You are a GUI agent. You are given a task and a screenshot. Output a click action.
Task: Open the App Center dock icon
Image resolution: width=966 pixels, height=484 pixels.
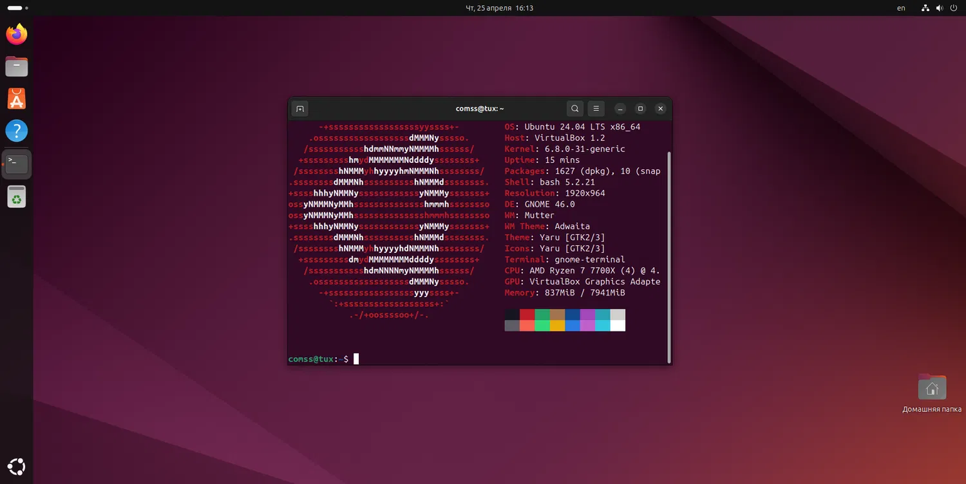(x=17, y=98)
